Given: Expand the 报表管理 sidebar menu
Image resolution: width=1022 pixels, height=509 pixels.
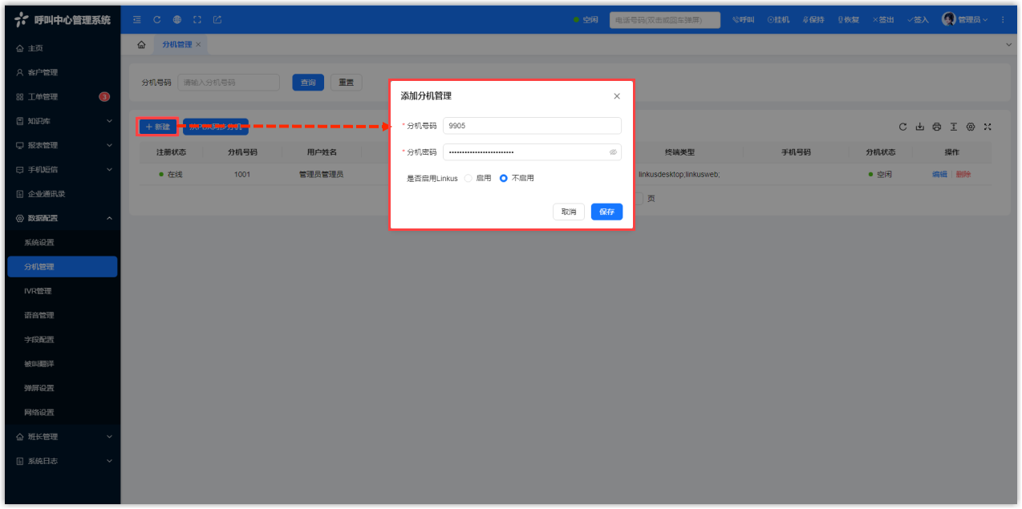Looking at the screenshot, I should coord(63,145).
